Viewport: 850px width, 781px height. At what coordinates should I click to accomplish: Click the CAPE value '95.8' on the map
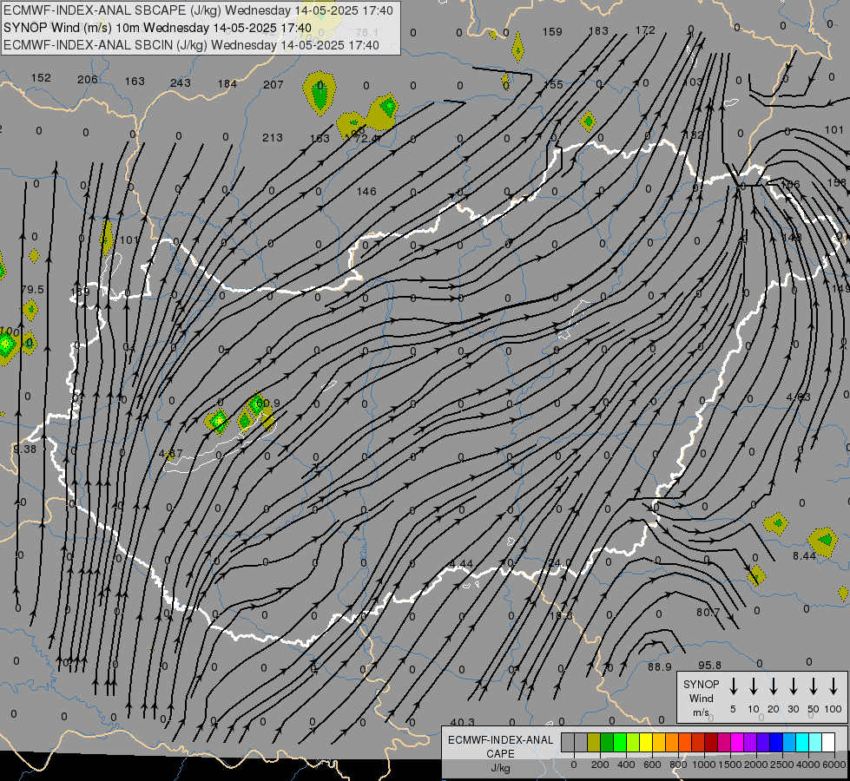709,665
